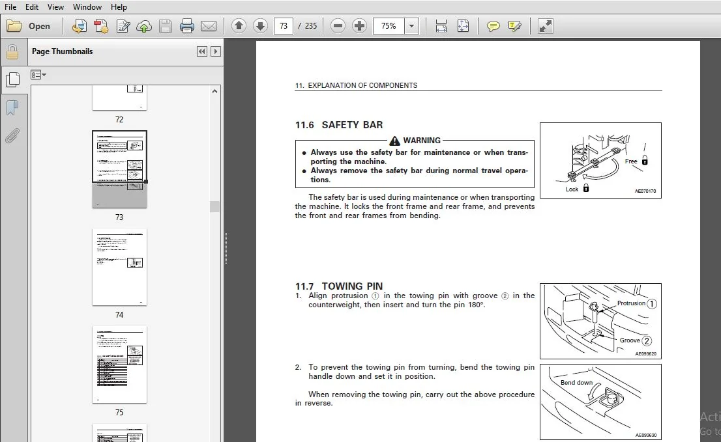This screenshot has width=721, height=442.
Task: Open the Bookmarks sidebar panel icon
Action: (x=12, y=108)
